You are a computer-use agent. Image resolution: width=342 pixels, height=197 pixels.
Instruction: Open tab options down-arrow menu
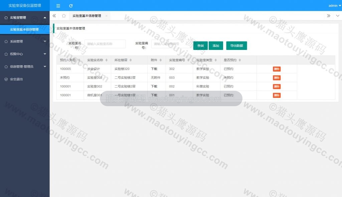(x=338, y=16)
